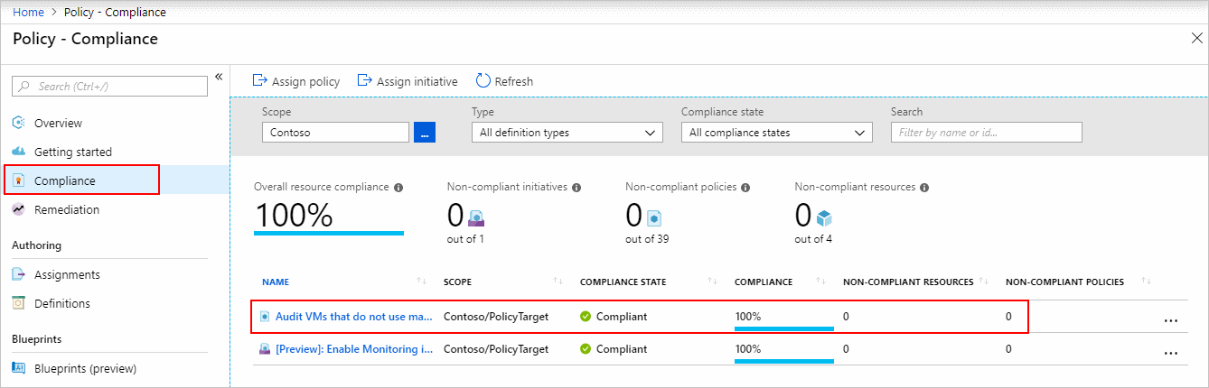Click the Overview sidebar icon
The height and width of the screenshot is (388, 1209).
19,123
